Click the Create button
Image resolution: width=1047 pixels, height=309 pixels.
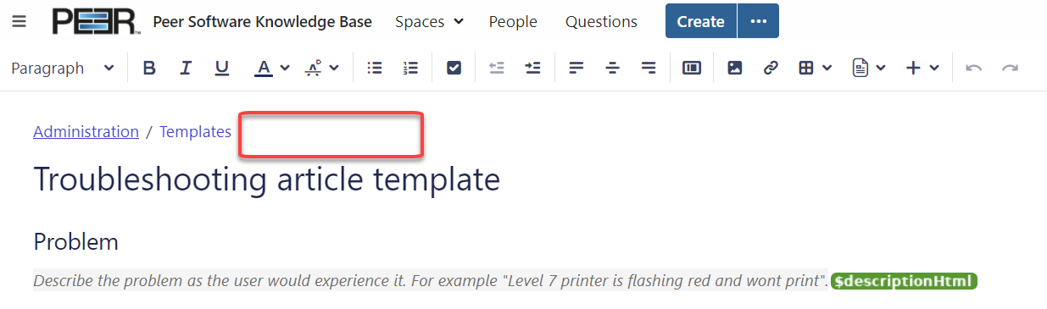coord(701,21)
